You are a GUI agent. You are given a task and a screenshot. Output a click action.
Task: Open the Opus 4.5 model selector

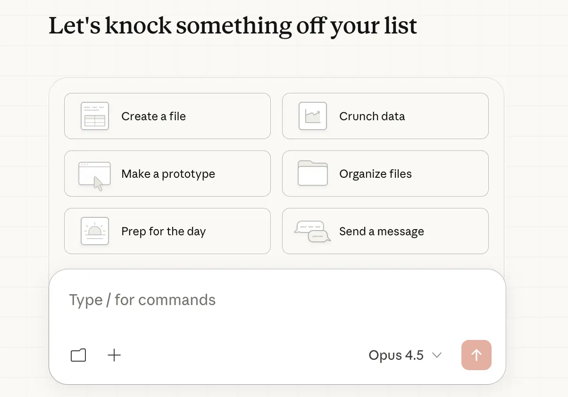click(396, 355)
